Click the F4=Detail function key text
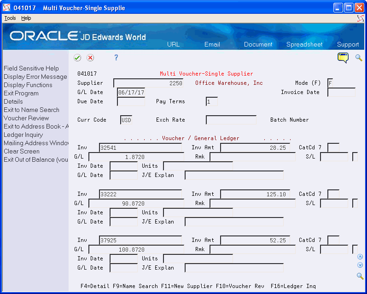367x294 pixels. point(95,286)
